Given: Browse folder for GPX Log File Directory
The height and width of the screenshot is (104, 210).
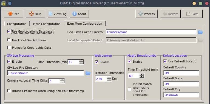Looking at the screenshot, I should pos(88,73).
